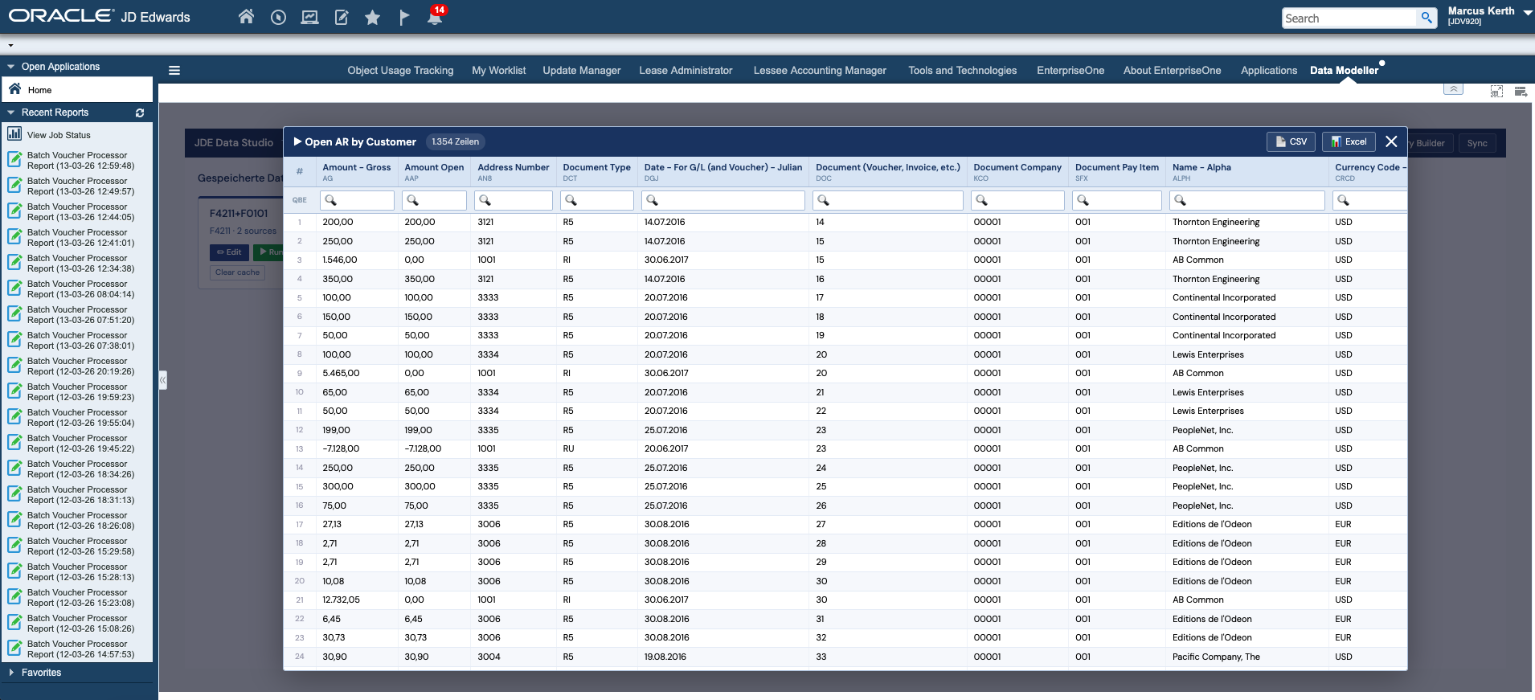This screenshot has width=1535, height=700.
Task: Close the Open AR by Customer dialog
Action: tap(1391, 141)
